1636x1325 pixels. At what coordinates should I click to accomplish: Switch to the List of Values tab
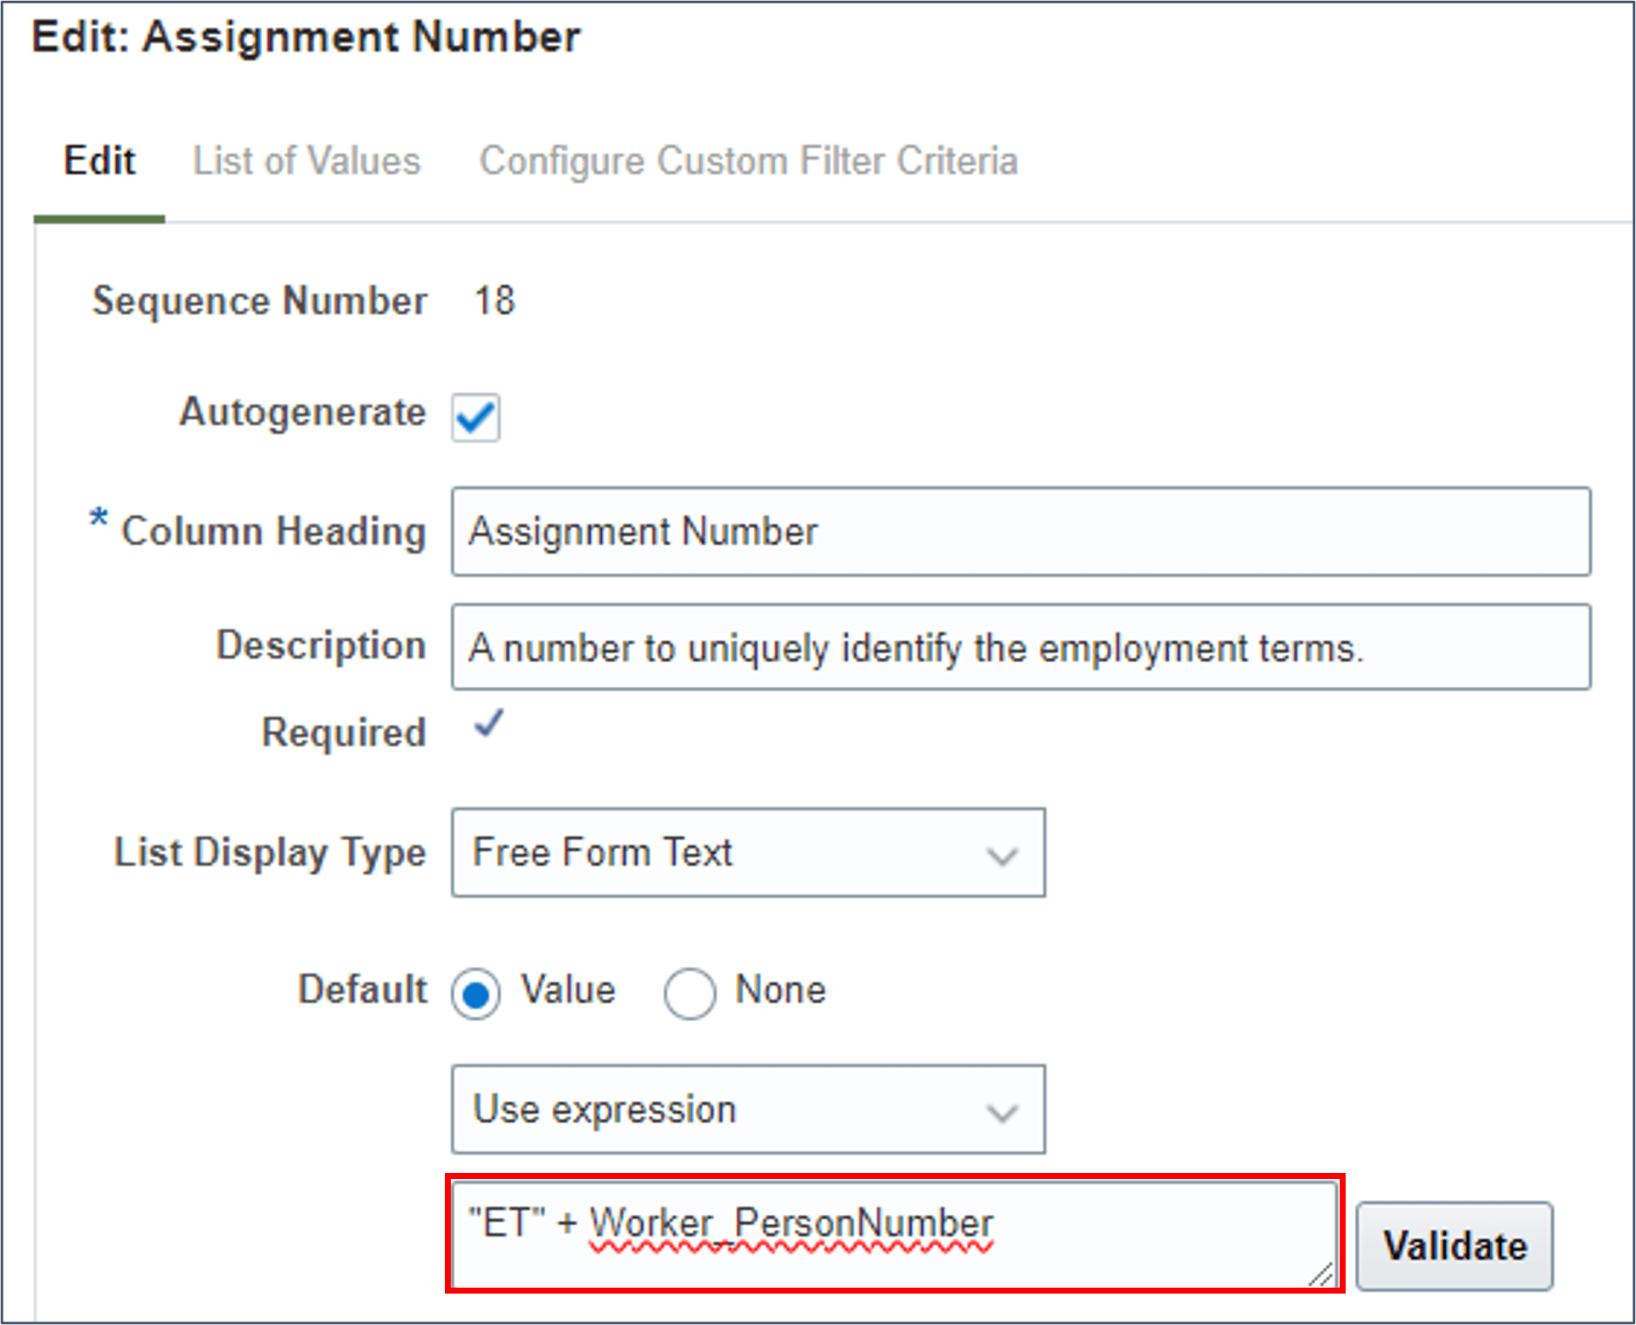click(306, 161)
